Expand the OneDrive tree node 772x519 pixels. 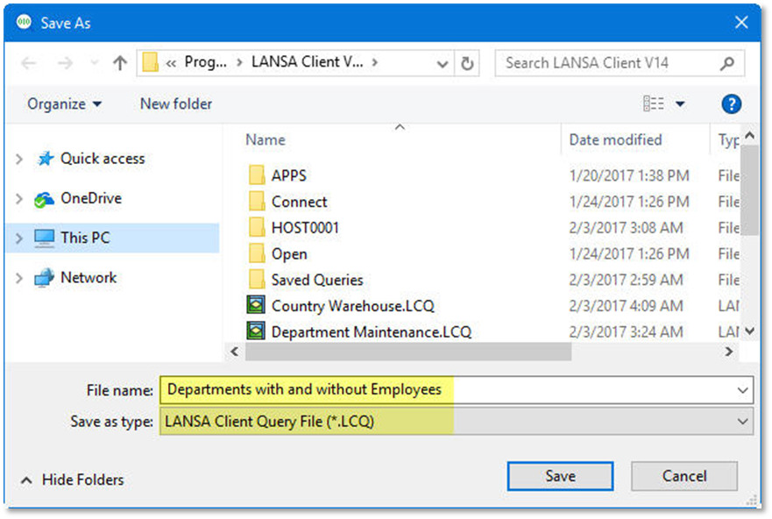click(x=19, y=199)
